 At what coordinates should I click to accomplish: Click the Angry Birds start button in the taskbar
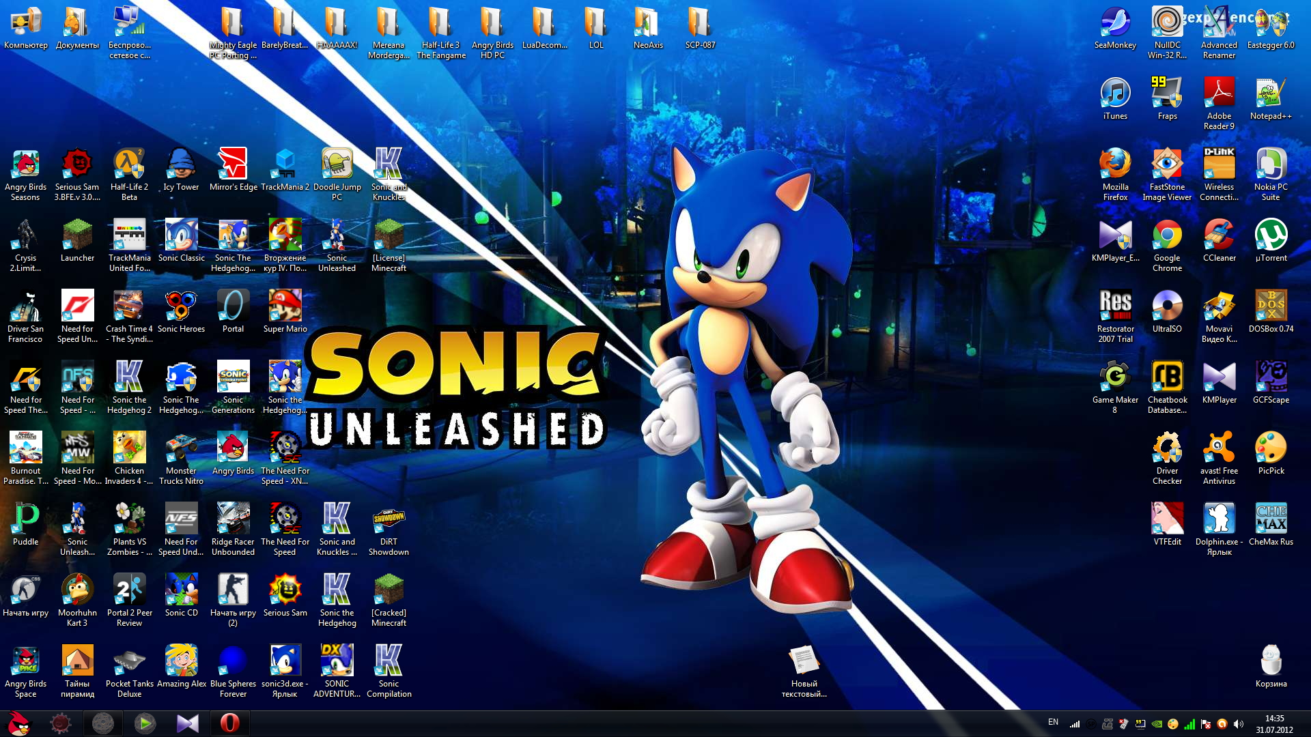tap(19, 723)
